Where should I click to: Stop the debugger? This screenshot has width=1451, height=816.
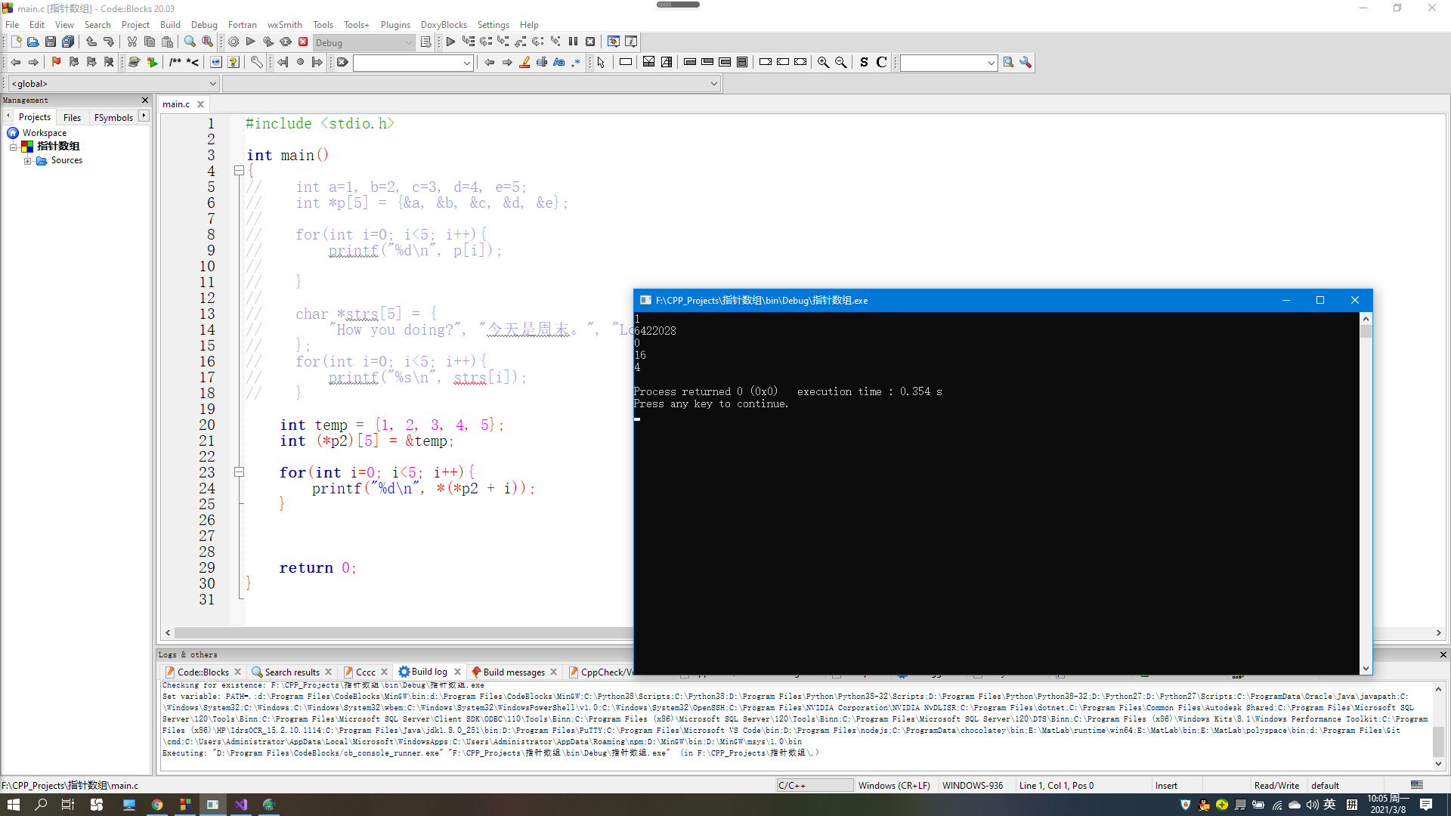(590, 42)
